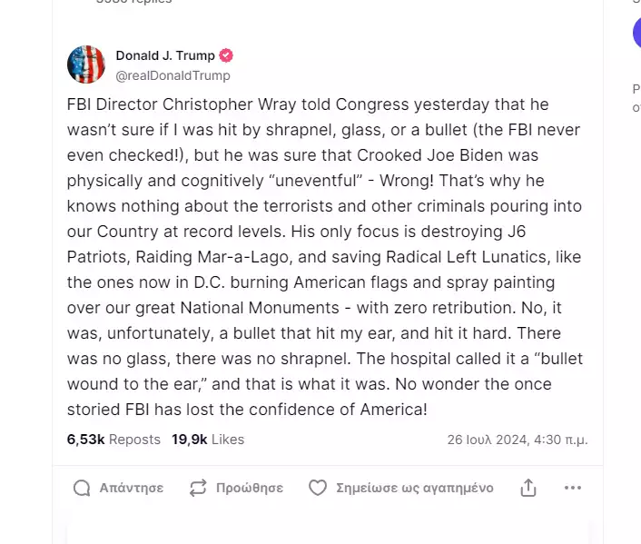
Task: Click the 26 Ιουλ 2024 timestamp
Action: click(518, 440)
